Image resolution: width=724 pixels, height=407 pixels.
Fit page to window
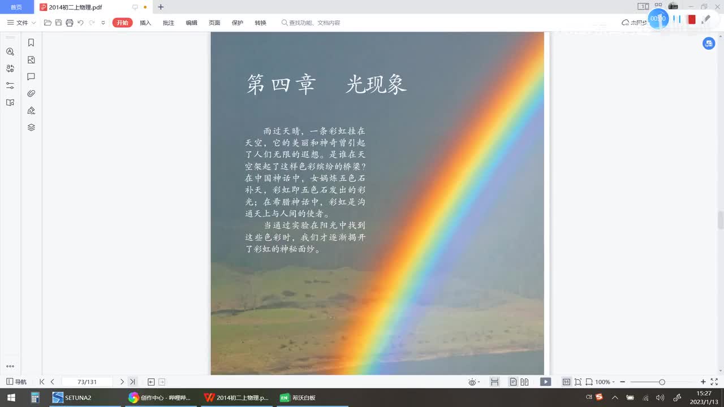tap(578, 382)
